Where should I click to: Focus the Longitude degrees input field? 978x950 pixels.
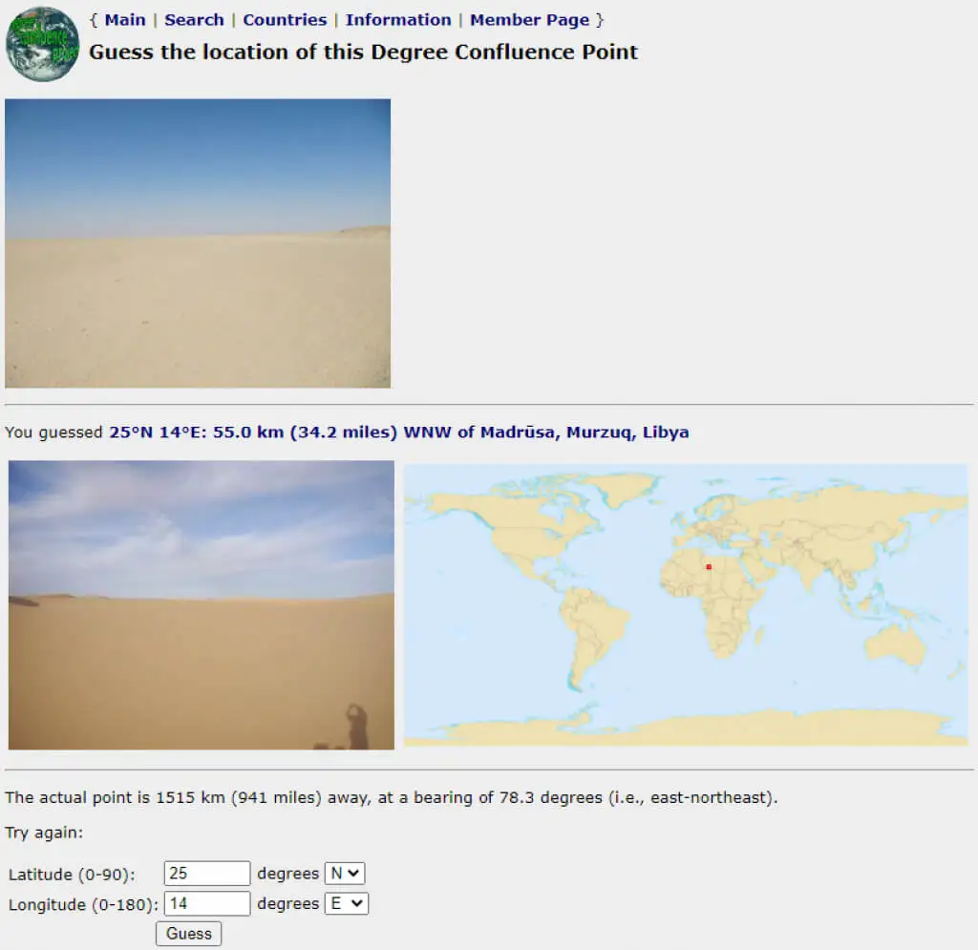[207, 904]
